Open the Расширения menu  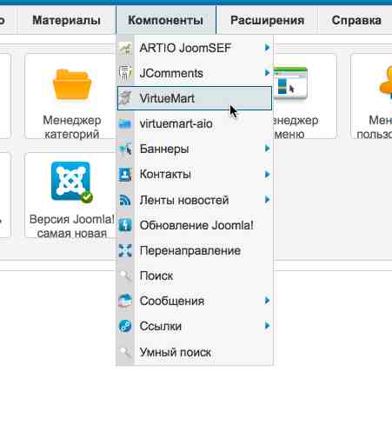[x=267, y=20]
